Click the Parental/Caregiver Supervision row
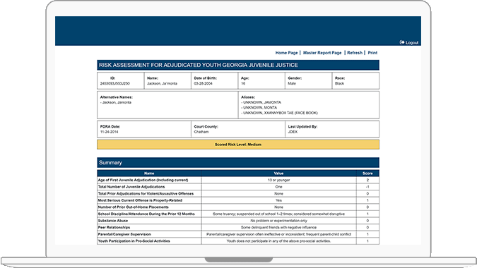Image resolution: width=477 pixels, height=268 pixels. 238,234
